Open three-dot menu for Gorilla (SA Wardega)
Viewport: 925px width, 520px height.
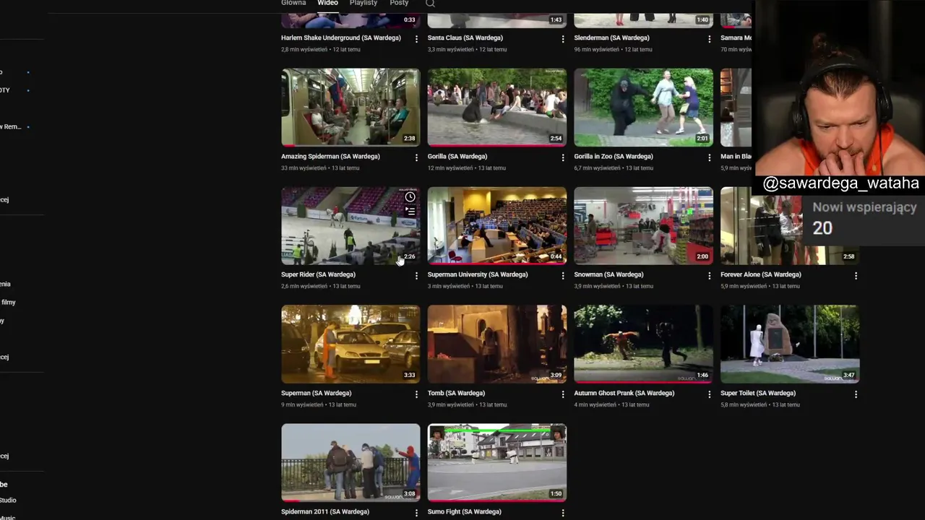click(563, 157)
